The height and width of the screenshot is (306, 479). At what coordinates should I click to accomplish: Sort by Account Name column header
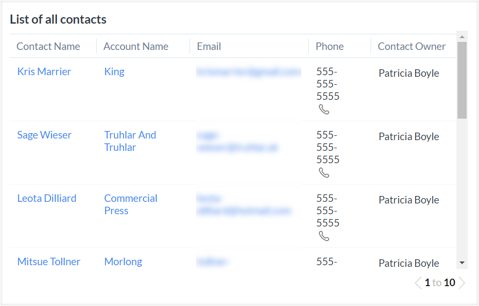click(x=136, y=46)
